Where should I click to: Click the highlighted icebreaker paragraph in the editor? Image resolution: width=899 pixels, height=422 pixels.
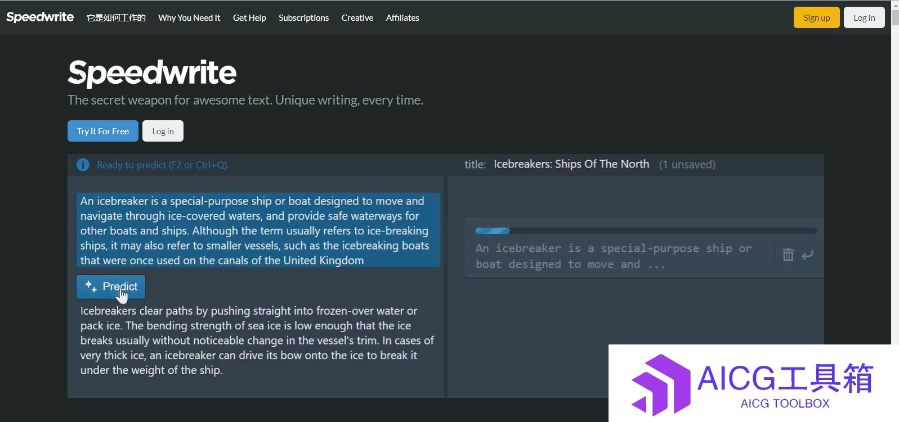pos(258,230)
